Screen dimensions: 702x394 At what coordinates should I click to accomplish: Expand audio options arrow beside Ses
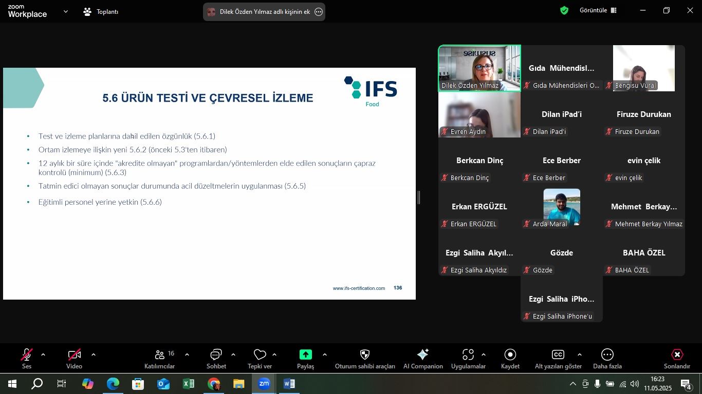click(43, 354)
